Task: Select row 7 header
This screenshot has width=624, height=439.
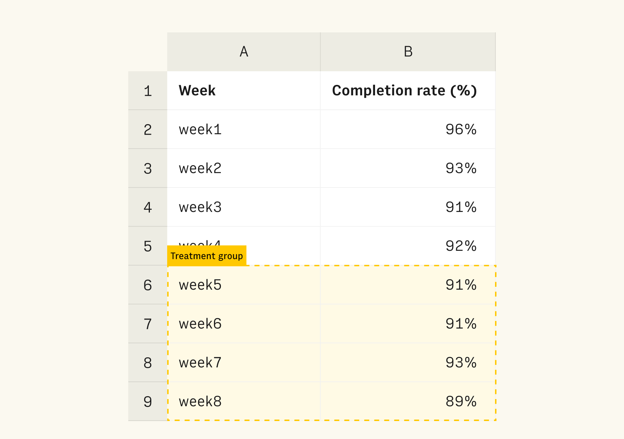Action: pos(148,324)
